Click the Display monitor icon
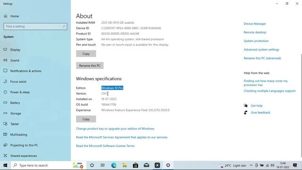The height and width of the screenshot is (170, 302). point(5,50)
